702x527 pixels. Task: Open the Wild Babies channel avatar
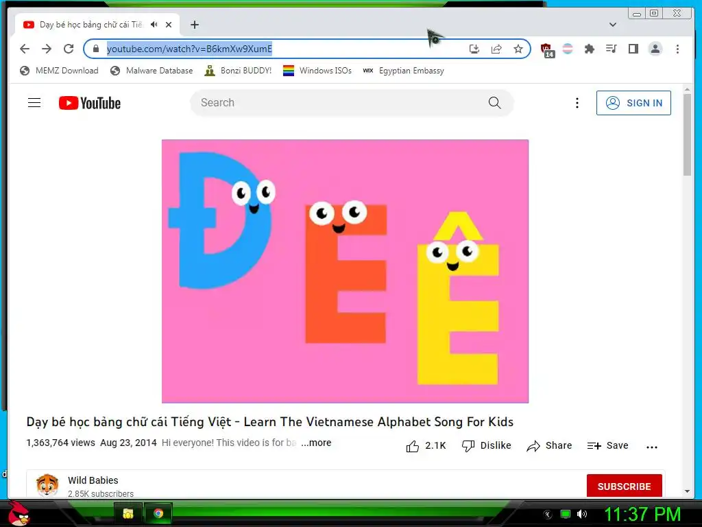point(47,485)
